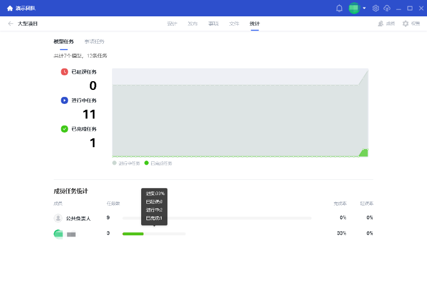
Task: Switch to the 设计 tab
Action: click(x=172, y=24)
